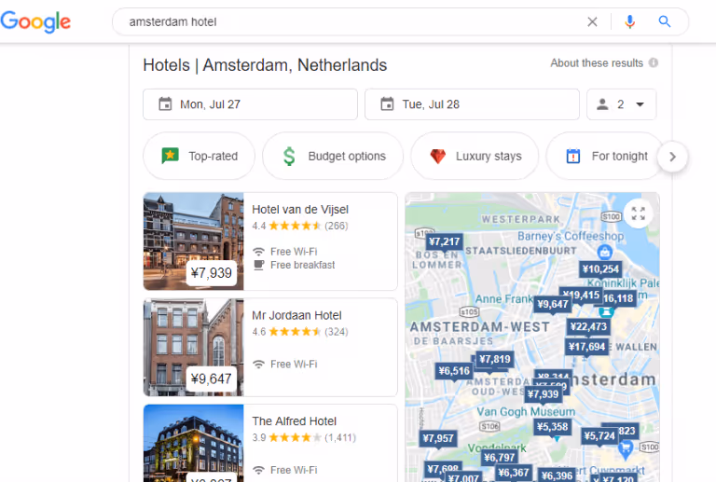Open Hotel van de Vijsel photo

194,241
